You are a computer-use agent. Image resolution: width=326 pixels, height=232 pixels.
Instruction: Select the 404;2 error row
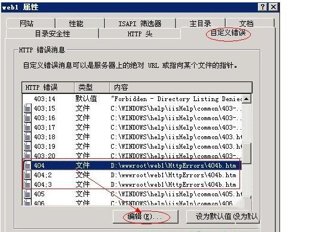click(132, 175)
